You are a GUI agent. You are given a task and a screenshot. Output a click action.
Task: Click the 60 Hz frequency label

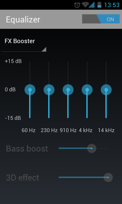(28, 130)
